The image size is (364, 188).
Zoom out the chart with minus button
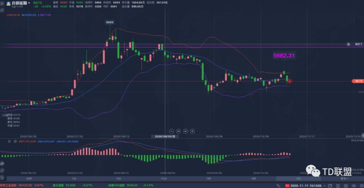click(x=171, y=131)
